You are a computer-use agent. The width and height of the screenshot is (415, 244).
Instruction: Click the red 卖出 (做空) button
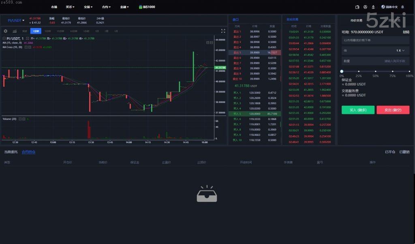coord(393,110)
